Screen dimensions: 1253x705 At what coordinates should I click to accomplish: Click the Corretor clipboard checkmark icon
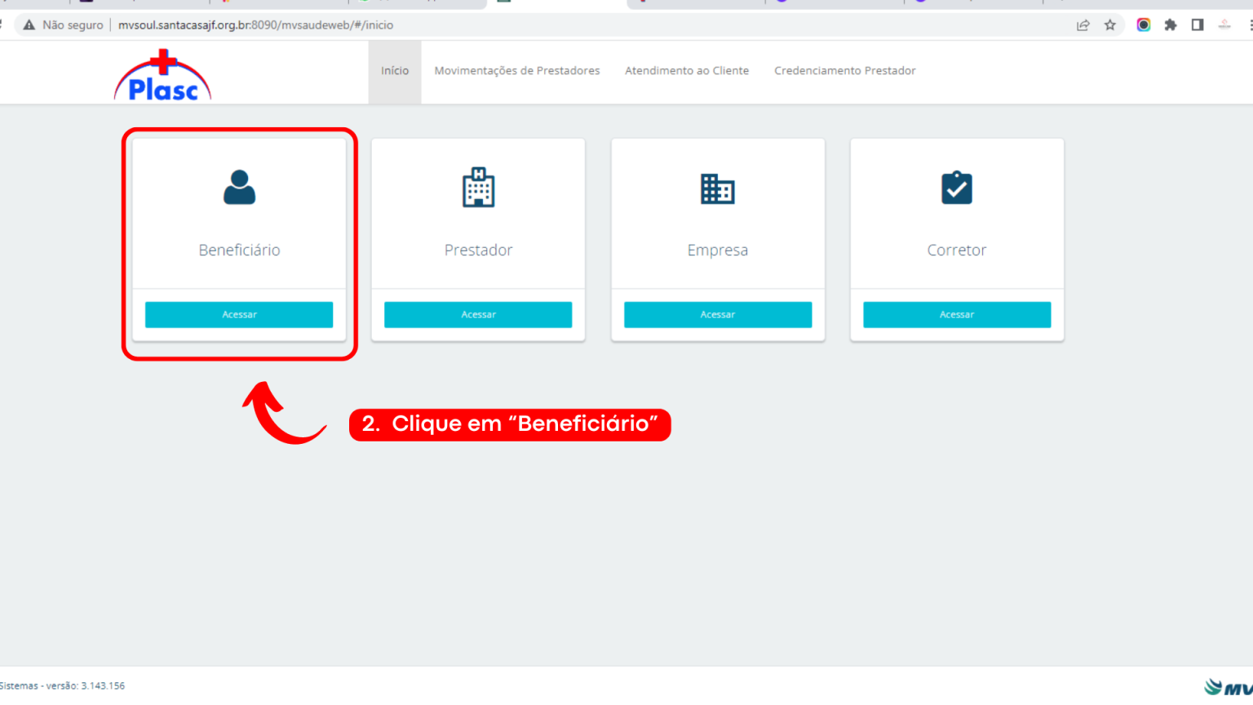pos(956,188)
